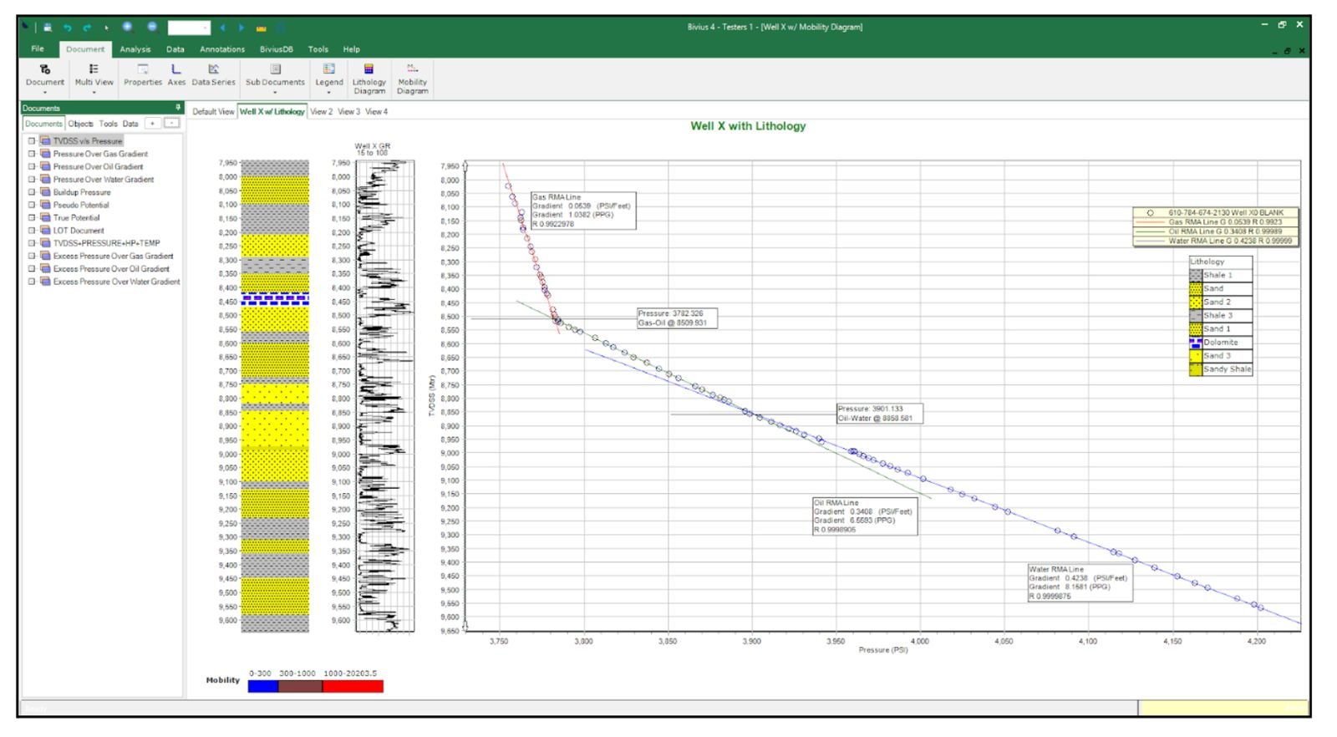Screen dimensions: 1337x737
Task: Toggle the Documents panel pin
Action: [178, 108]
